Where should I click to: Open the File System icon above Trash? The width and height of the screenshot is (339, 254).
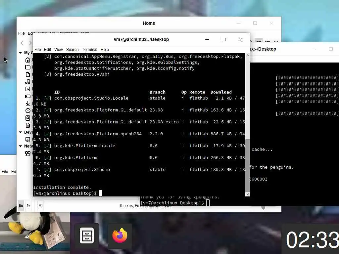(28, 118)
